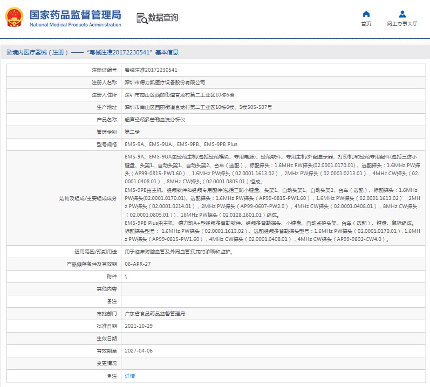Click the 结构及组成/主要组成成分 label

(88, 198)
